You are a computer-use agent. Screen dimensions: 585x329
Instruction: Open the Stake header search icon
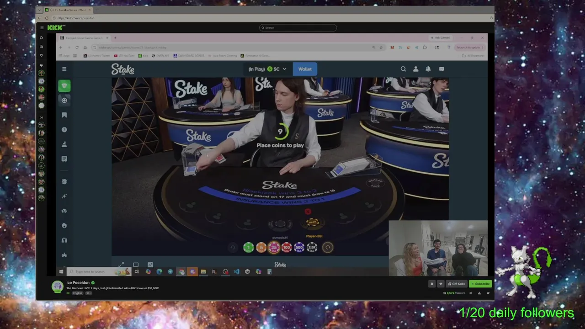(x=403, y=69)
